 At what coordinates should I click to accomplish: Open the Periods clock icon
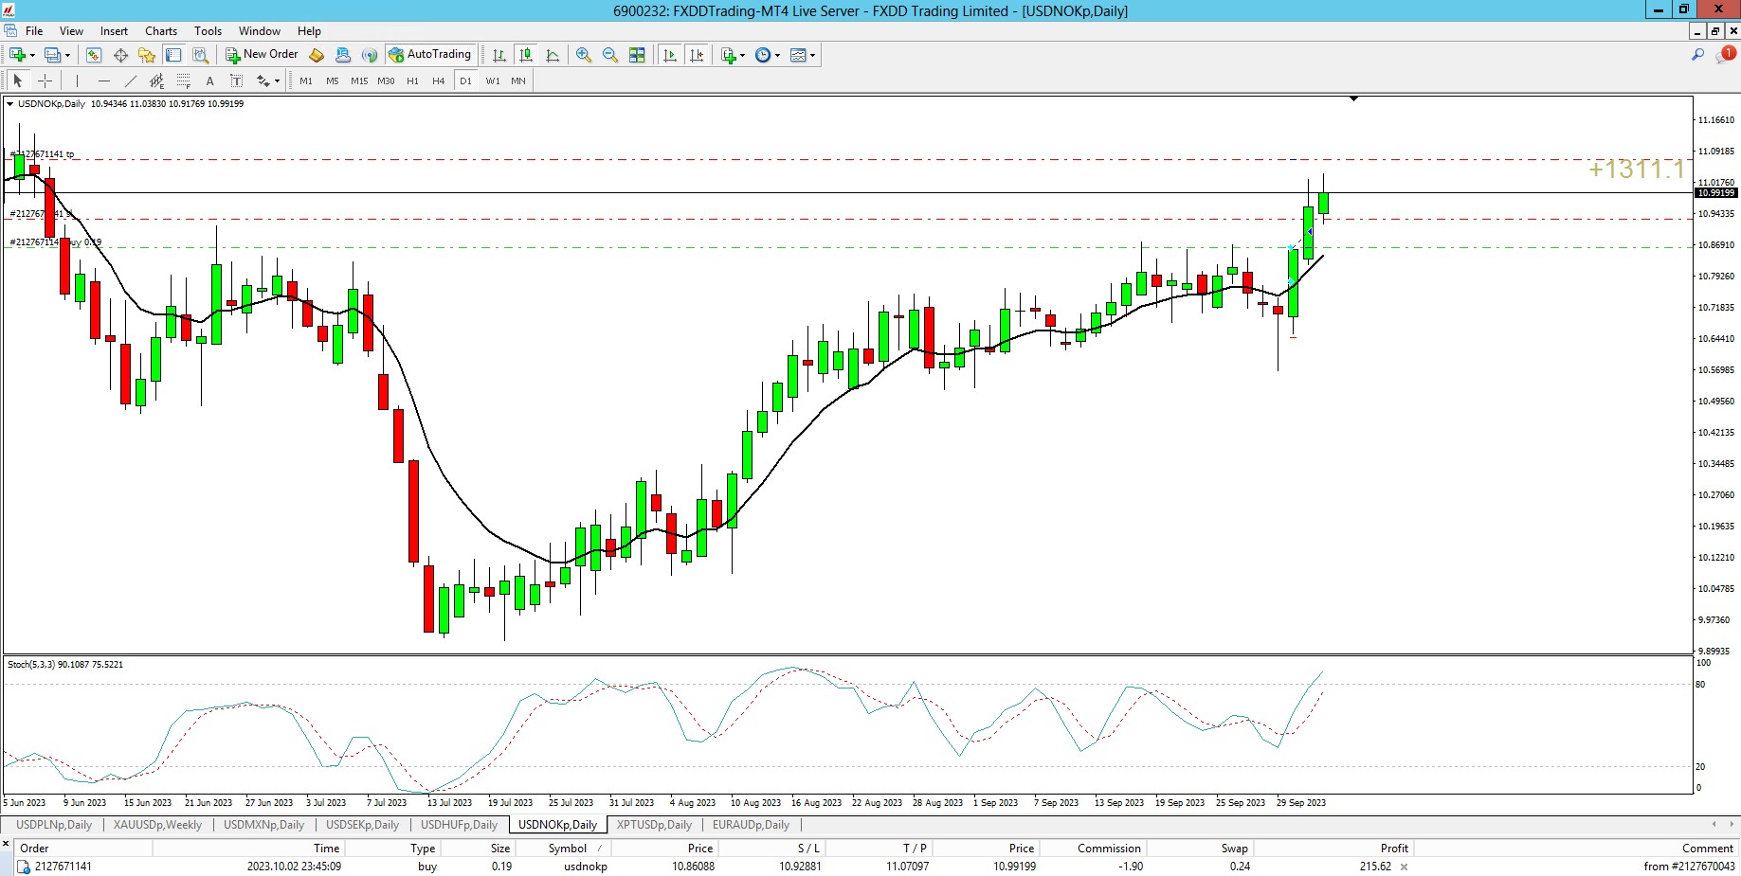pyautogui.click(x=763, y=55)
